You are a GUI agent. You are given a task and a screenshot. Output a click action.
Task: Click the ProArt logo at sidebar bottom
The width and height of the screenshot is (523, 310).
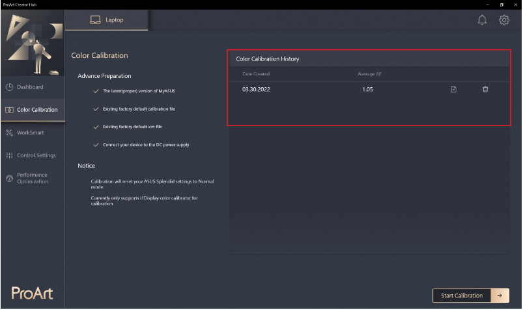(32, 293)
